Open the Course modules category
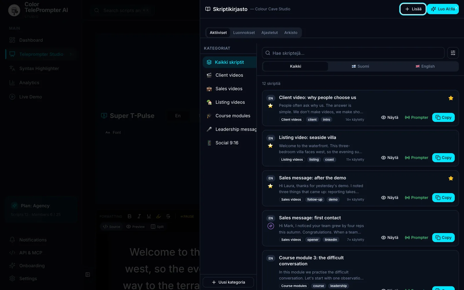This screenshot has width=464, height=290. [x=229, y=116]
